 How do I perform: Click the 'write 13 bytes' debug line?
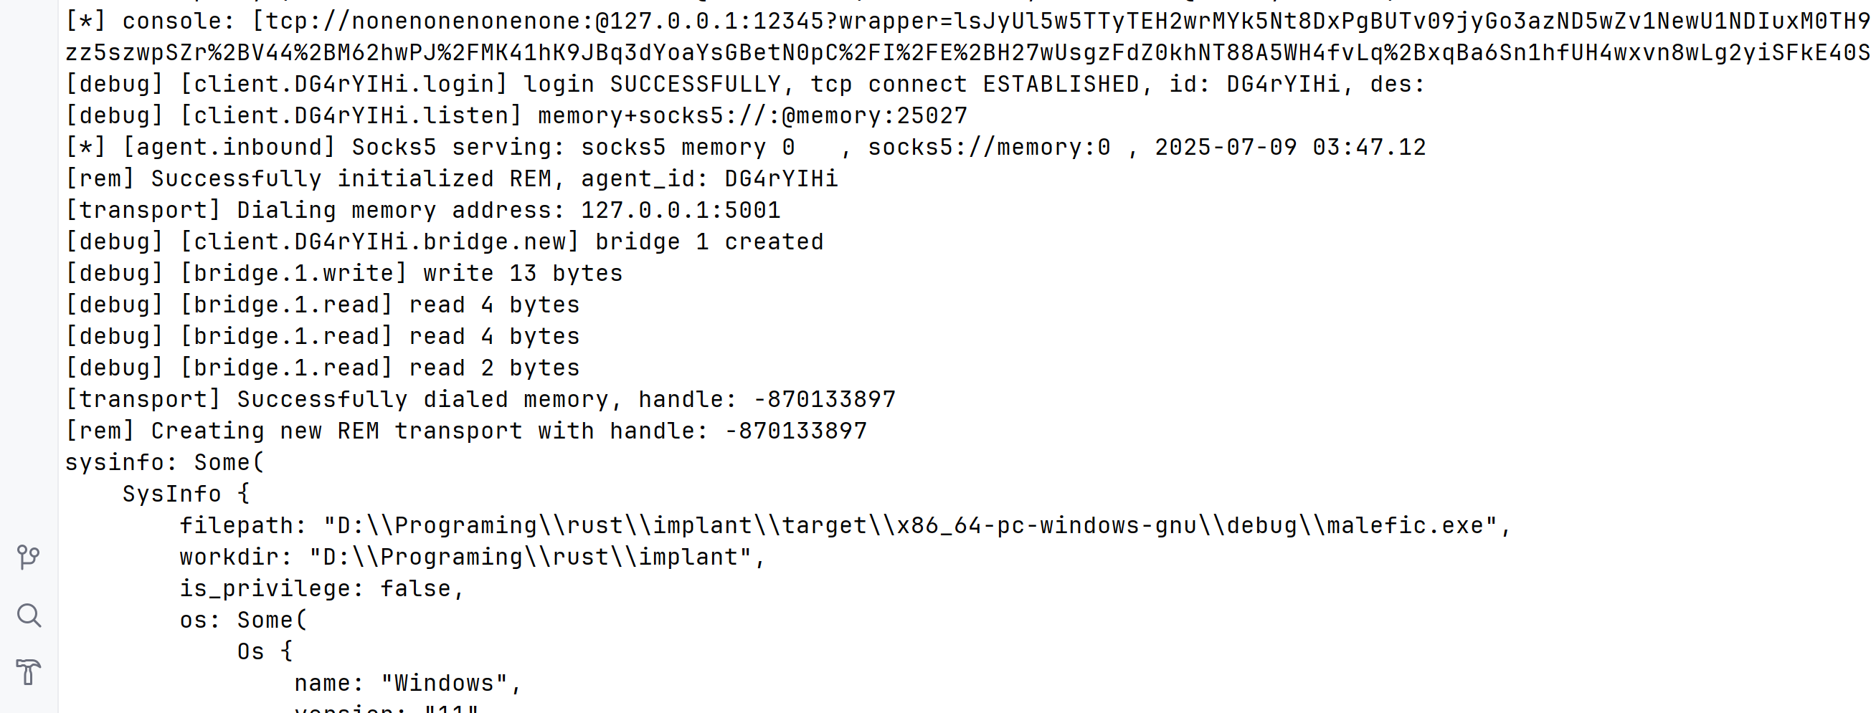click(344, 274)
